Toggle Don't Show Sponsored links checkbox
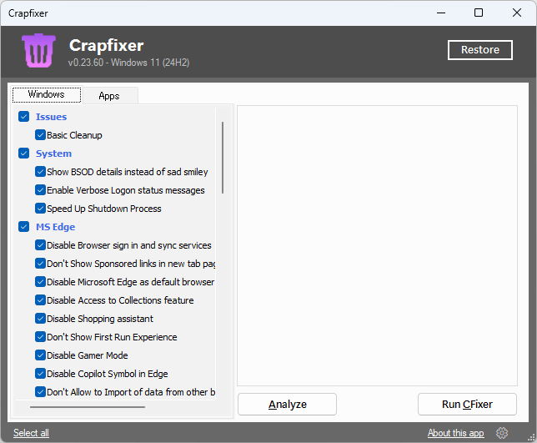The width and height of the screenshot is (537, 443). 40,264
